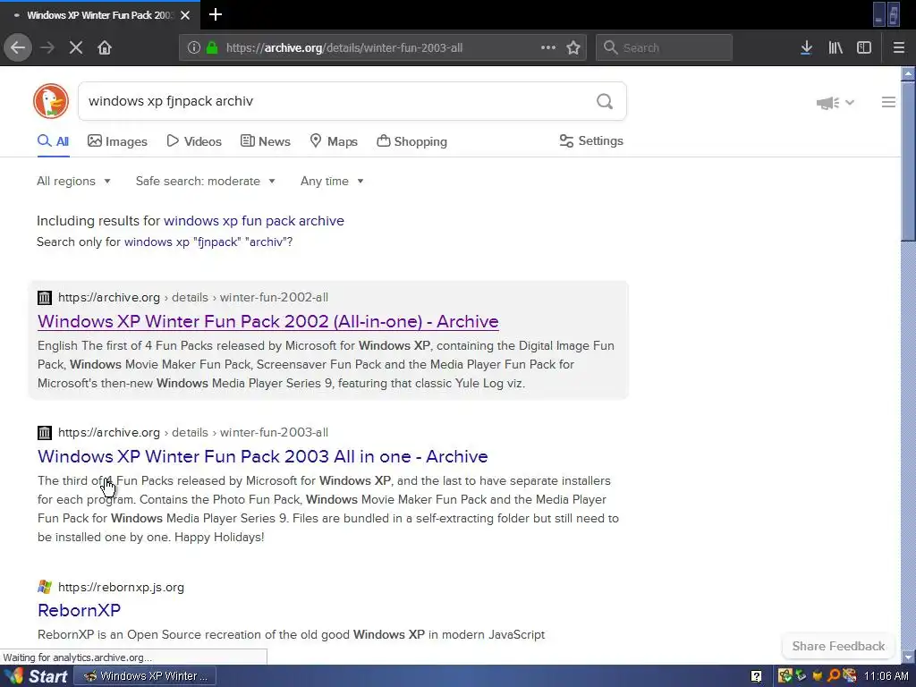Click the forward navigation arrow
Image resolution: width=916 pixels, height=687 pixels.
[x=47, y=47]
